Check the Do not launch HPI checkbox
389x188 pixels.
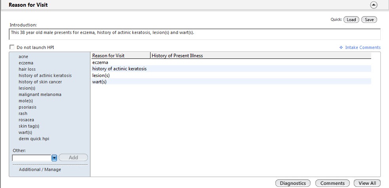click(x=12, y=47)
